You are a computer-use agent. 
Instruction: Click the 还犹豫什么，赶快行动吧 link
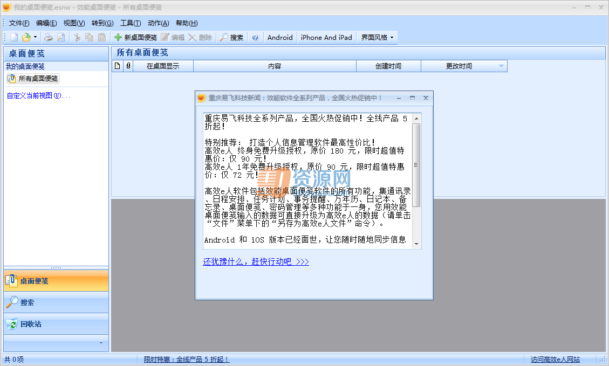[x=256, y=261]
